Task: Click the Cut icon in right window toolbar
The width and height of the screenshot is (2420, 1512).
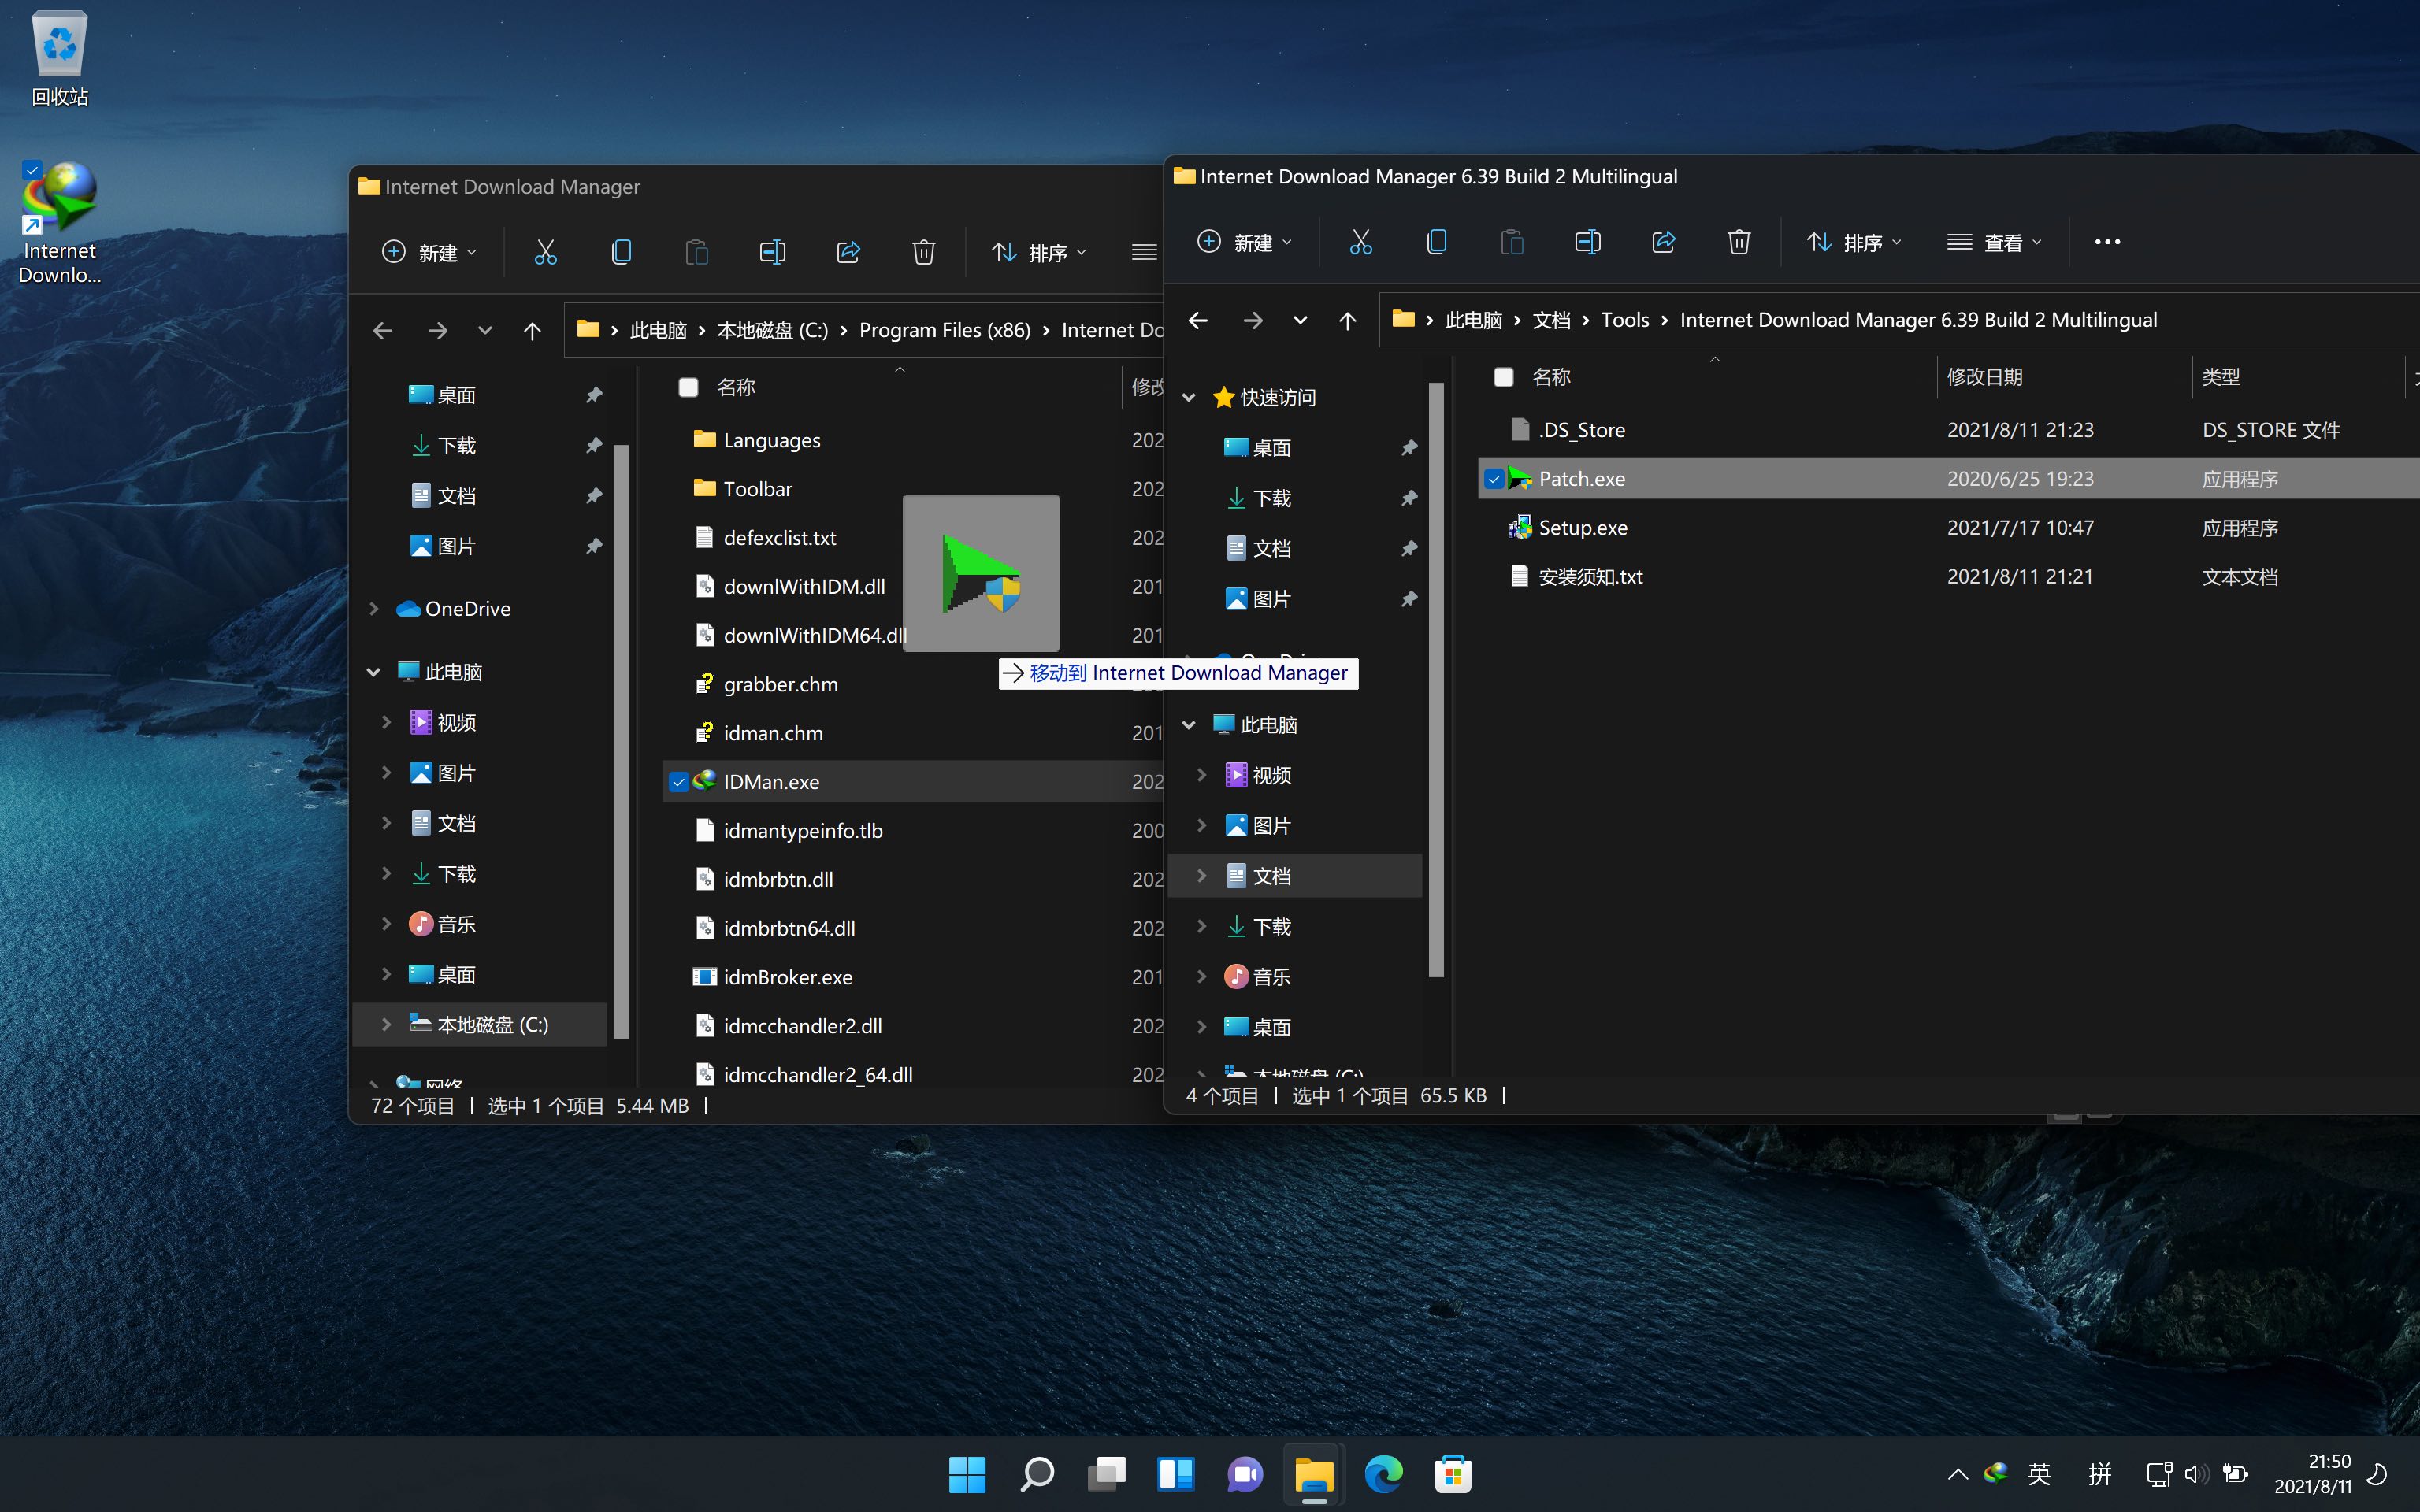Action: click(x=1360, y=242)
